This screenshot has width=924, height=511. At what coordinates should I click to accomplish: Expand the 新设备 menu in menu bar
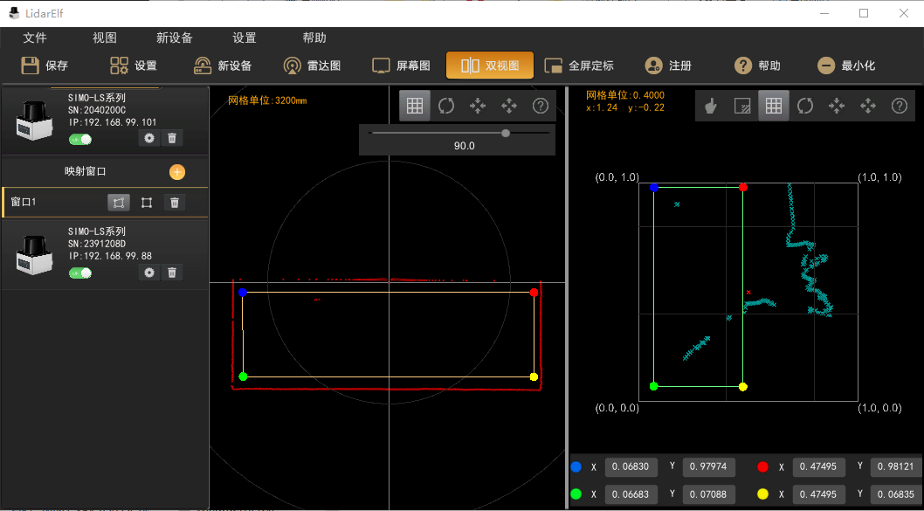pos(175,38)
